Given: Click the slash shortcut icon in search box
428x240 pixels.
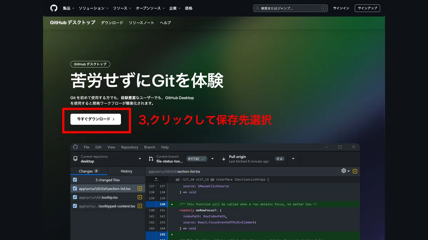Looking at the screenshot, I should (x=323, y=8).
